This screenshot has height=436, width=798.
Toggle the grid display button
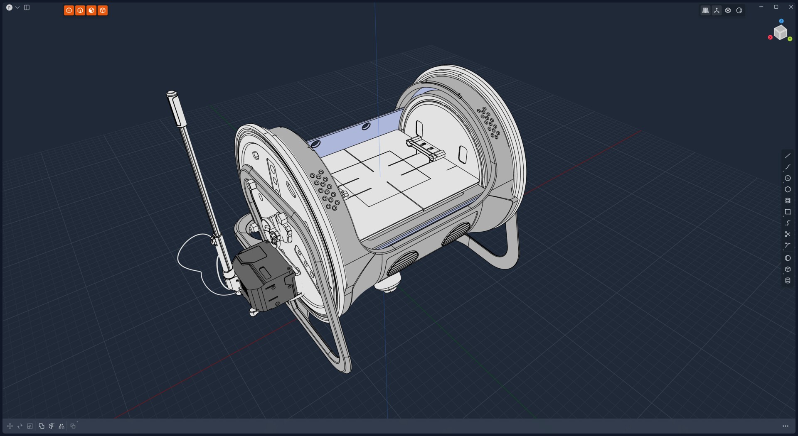[x=705, y=11]
